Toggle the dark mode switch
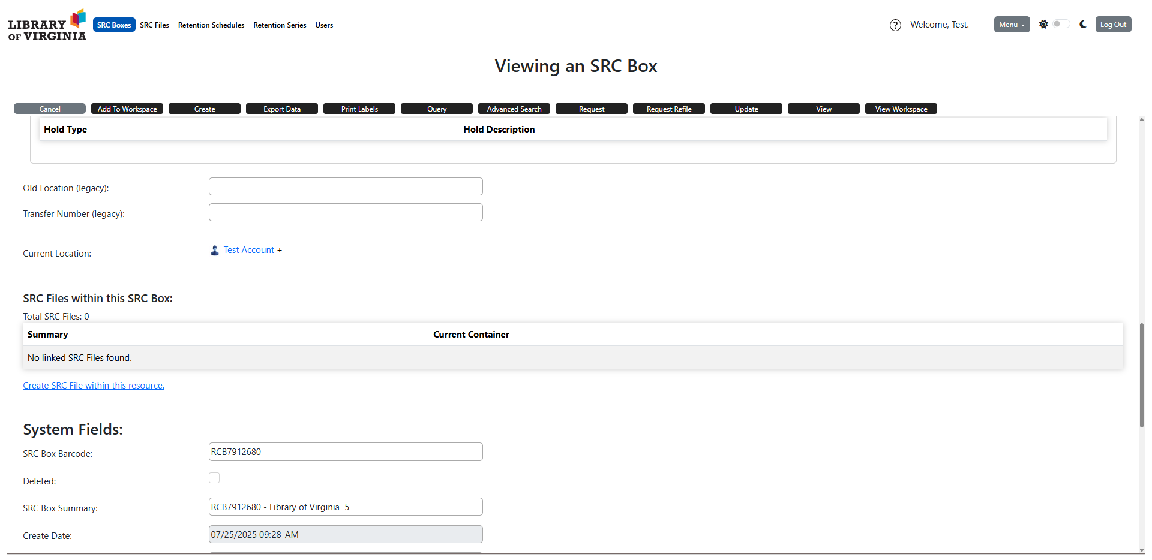 [1061, 25]
